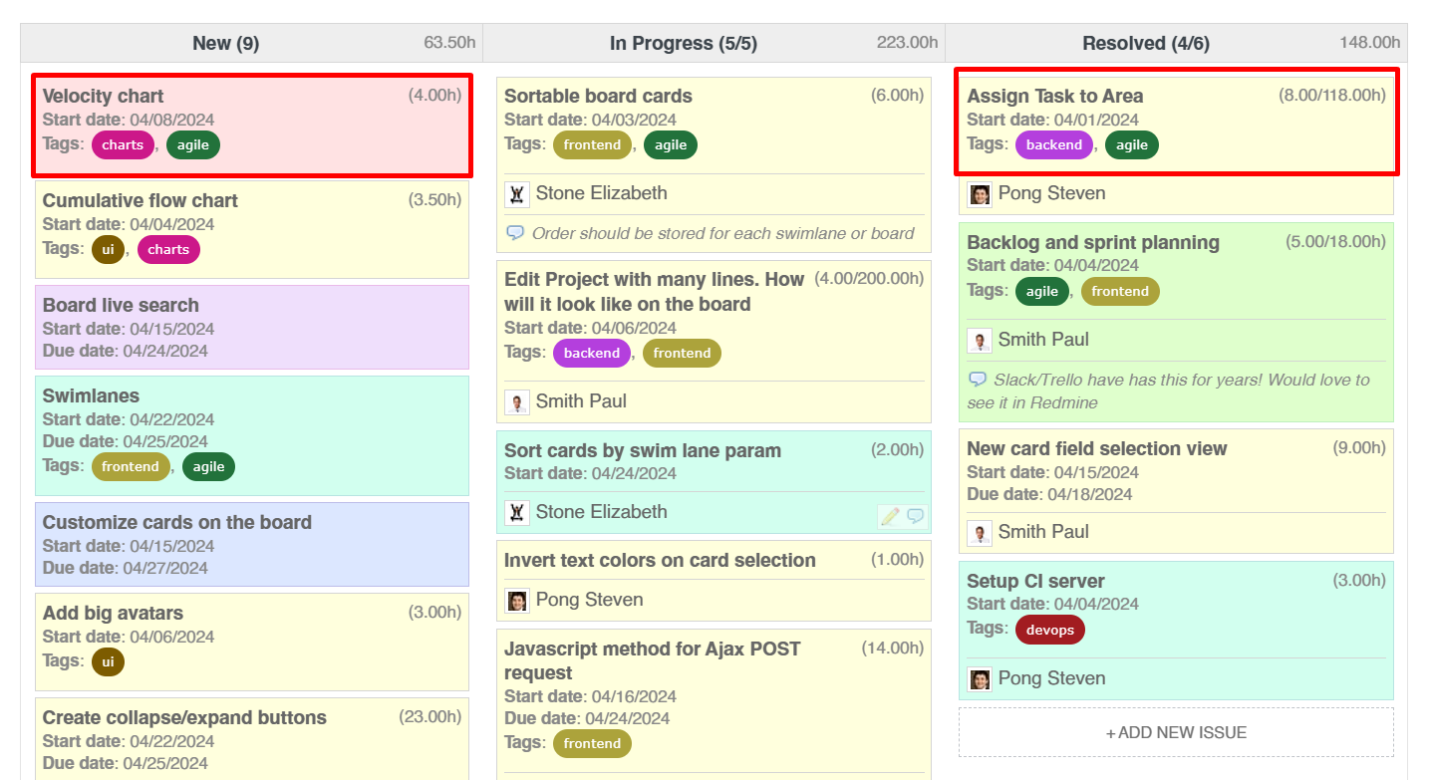This screenshot has width=1430, height=780.
Task: Click the New (9) column header
Action: point(226,43)
